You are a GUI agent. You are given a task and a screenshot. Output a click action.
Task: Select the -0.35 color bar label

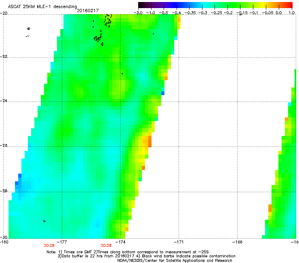[x=190, y=13]
